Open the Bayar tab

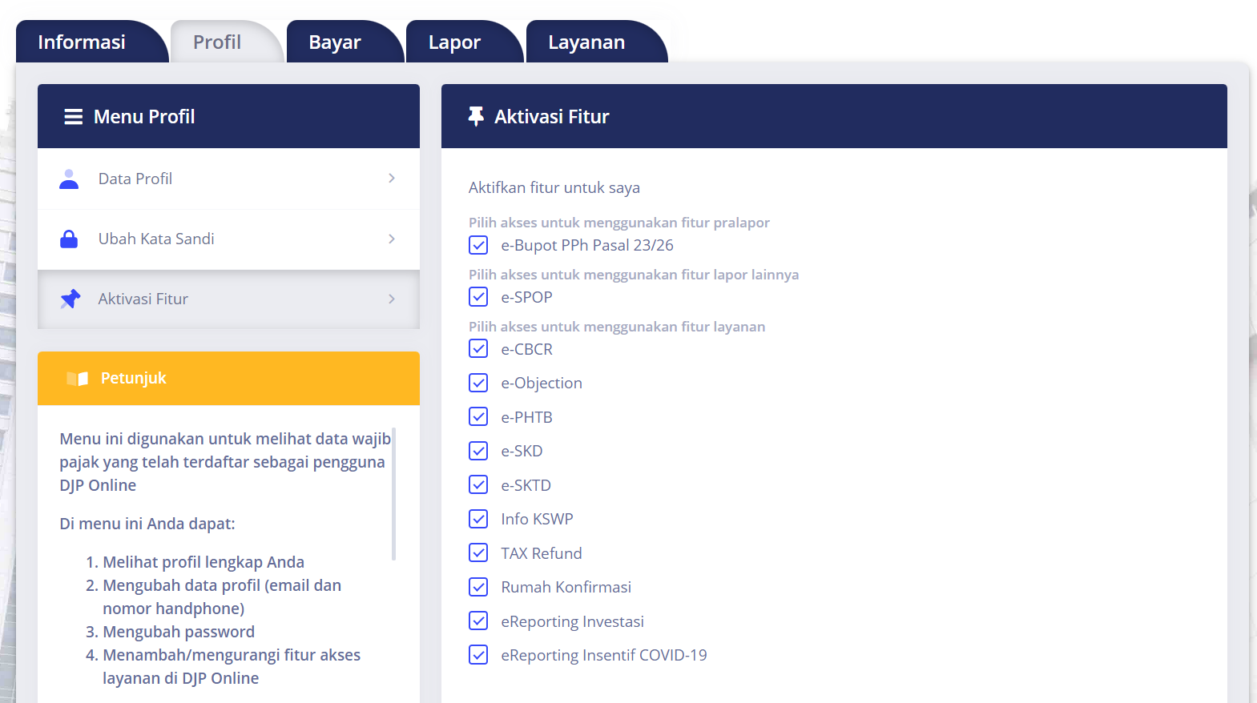(x=335, y=42)
